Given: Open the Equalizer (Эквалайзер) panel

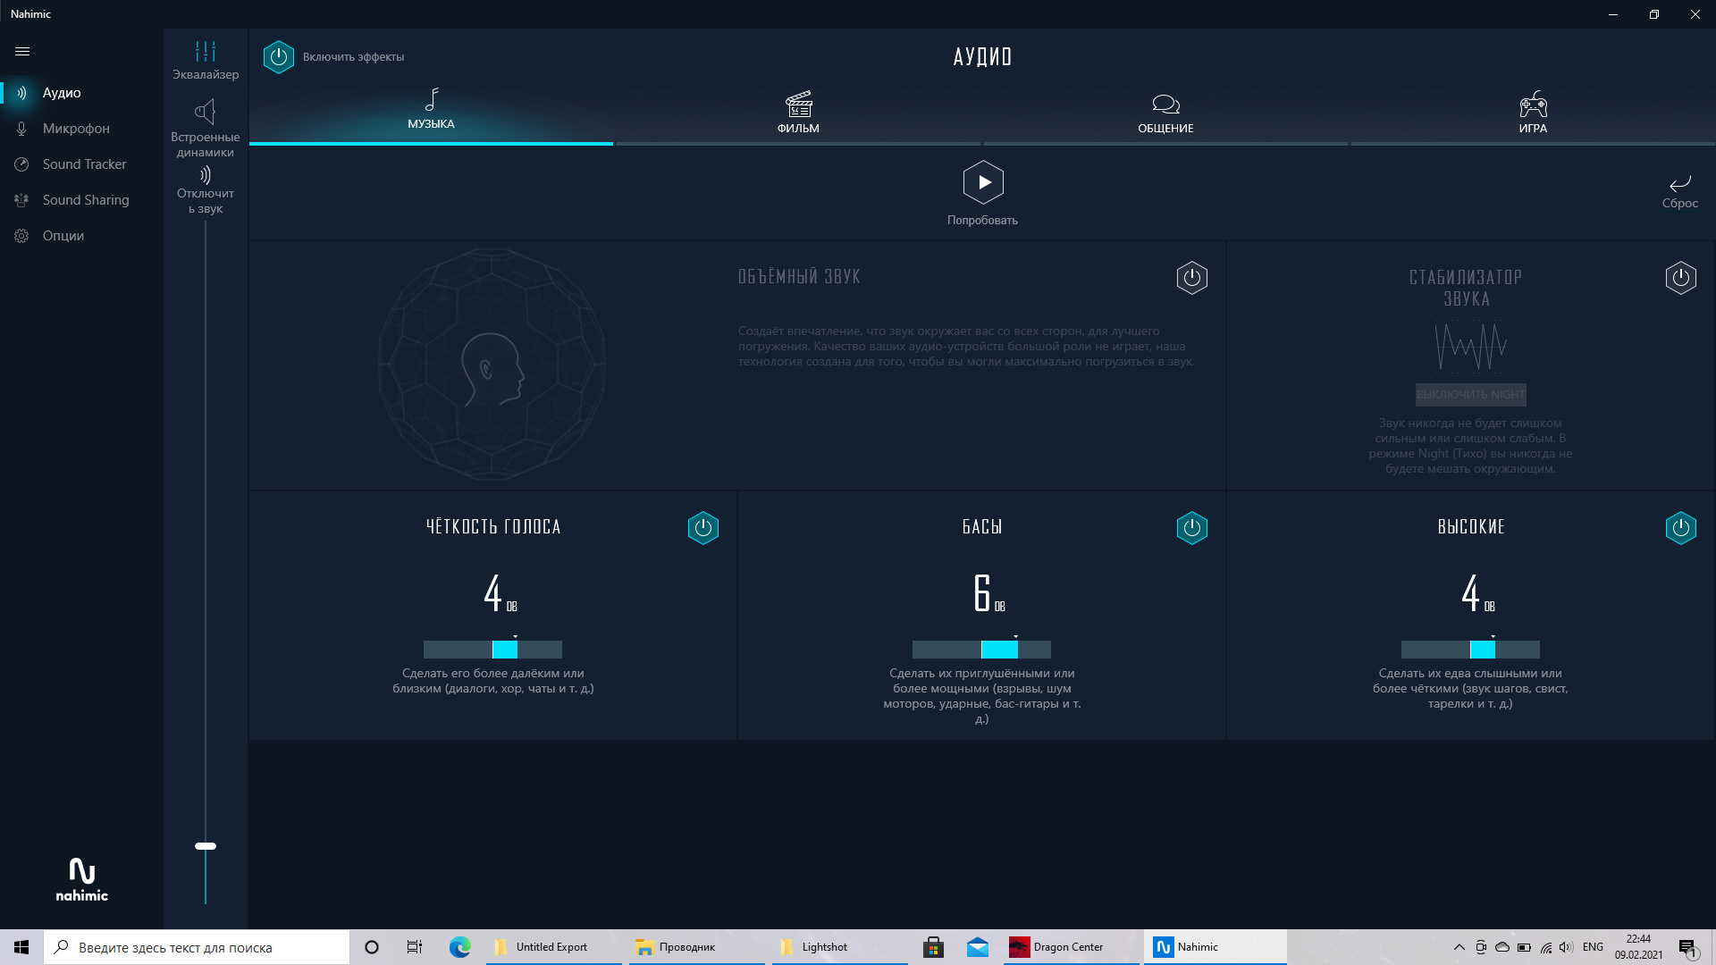Looking at the screenshot, I should [x=206, y=60].
